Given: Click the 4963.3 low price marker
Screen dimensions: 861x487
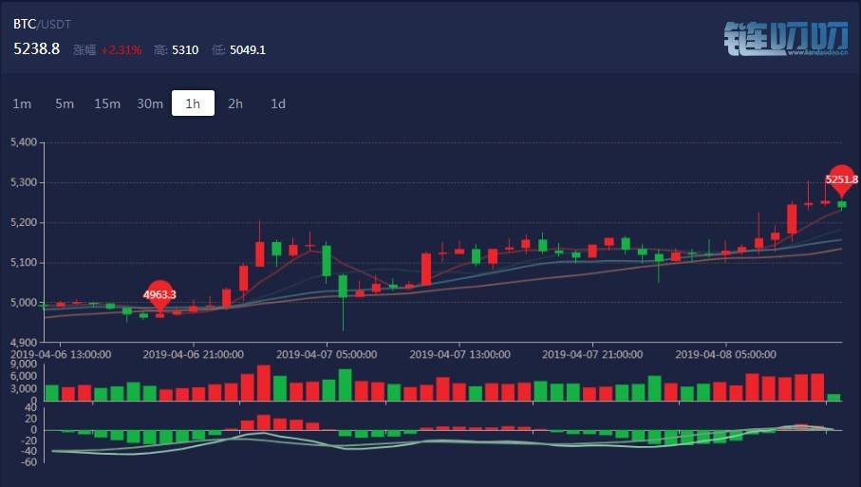Looking at the screenshot, I should [x=159, y=295].
